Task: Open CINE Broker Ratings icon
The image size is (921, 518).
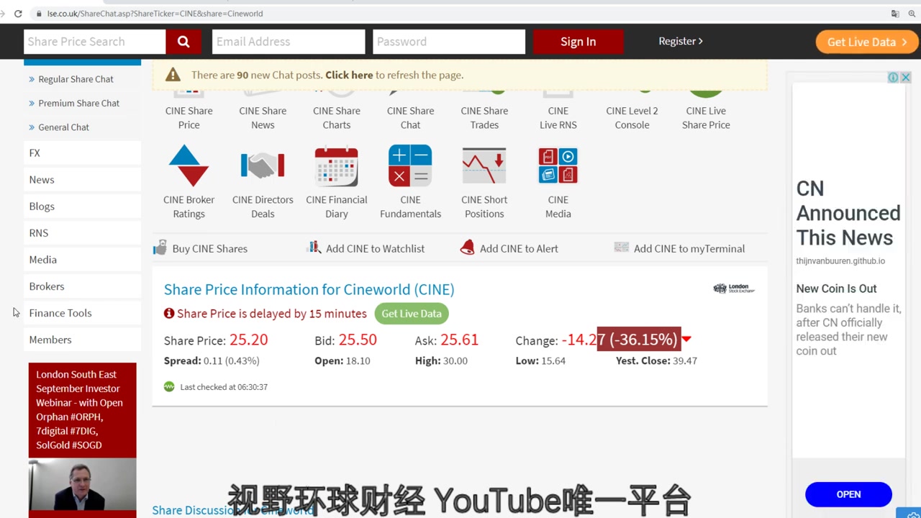Action: [x=189, y=166]
